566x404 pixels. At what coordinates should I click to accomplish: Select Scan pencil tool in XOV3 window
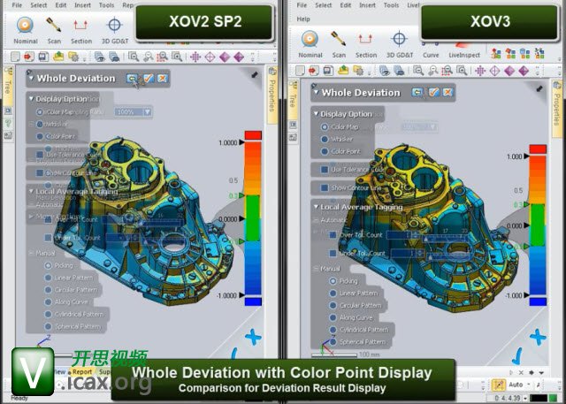[339, 44]
